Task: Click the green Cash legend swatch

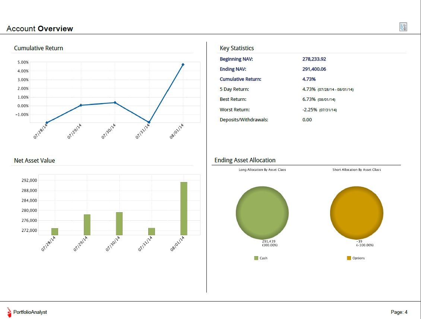Action: pos(256,258)
